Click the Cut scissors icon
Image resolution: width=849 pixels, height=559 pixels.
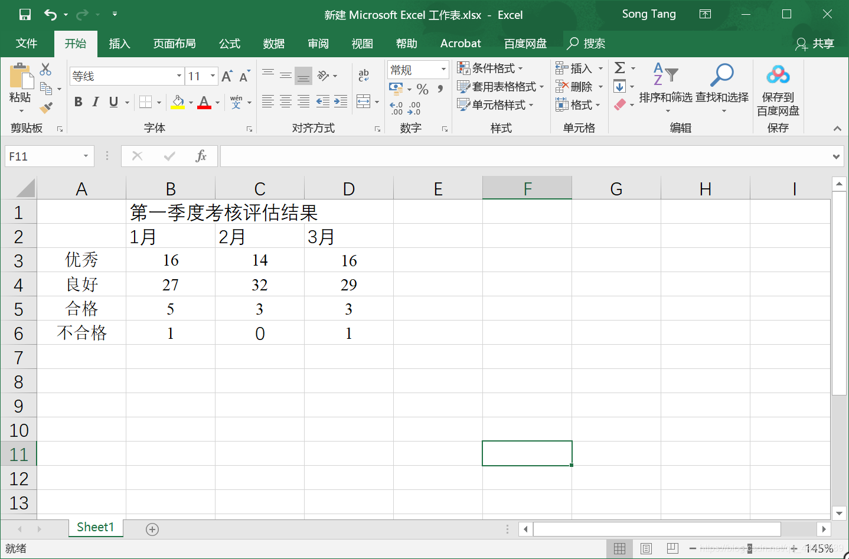[45, 69]
